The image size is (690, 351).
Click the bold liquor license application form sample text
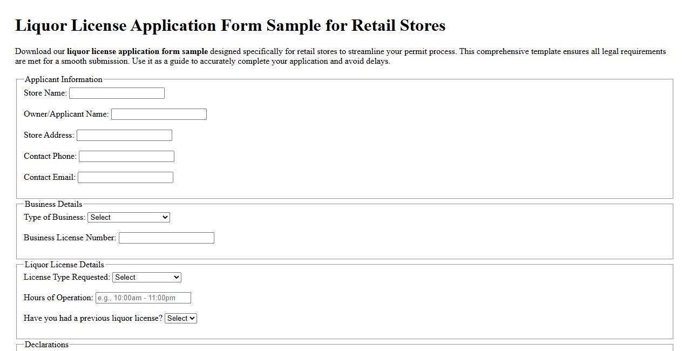tap(137, 51)
